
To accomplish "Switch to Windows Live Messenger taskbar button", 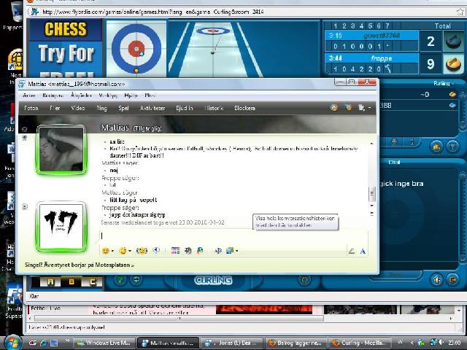I will click(x=104, y=343).
